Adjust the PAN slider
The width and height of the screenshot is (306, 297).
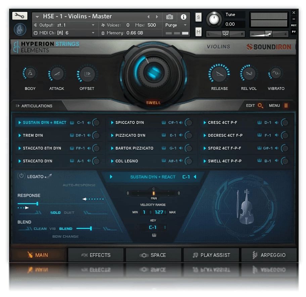[x=154, y=193]
